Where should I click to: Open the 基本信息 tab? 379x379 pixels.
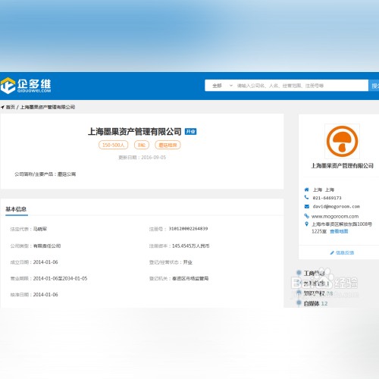pos(16,209)
